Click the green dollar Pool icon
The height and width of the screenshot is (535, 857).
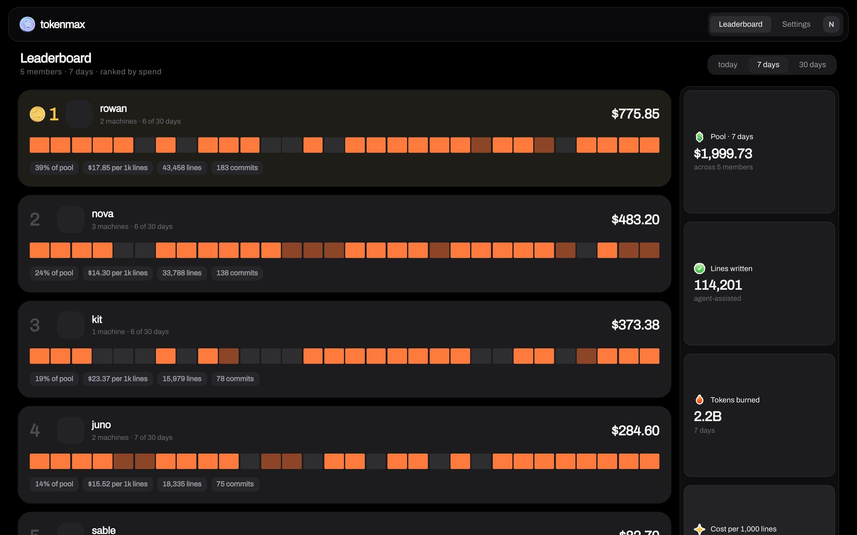(699, 137)
